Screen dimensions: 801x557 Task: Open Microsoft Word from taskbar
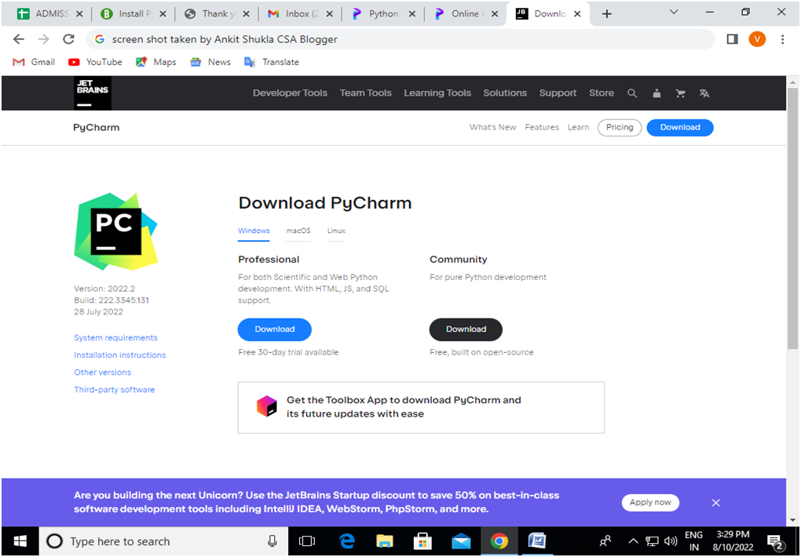(537, 541)
